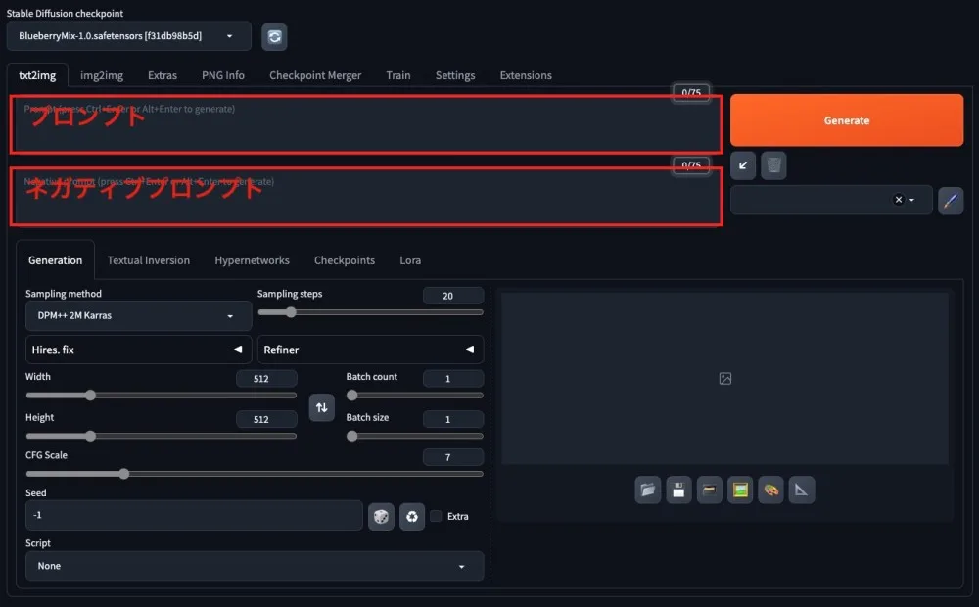Click into the Prompt text area

pos(366,124)
